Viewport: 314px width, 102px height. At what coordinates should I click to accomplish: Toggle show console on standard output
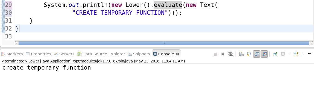(257, 54)
